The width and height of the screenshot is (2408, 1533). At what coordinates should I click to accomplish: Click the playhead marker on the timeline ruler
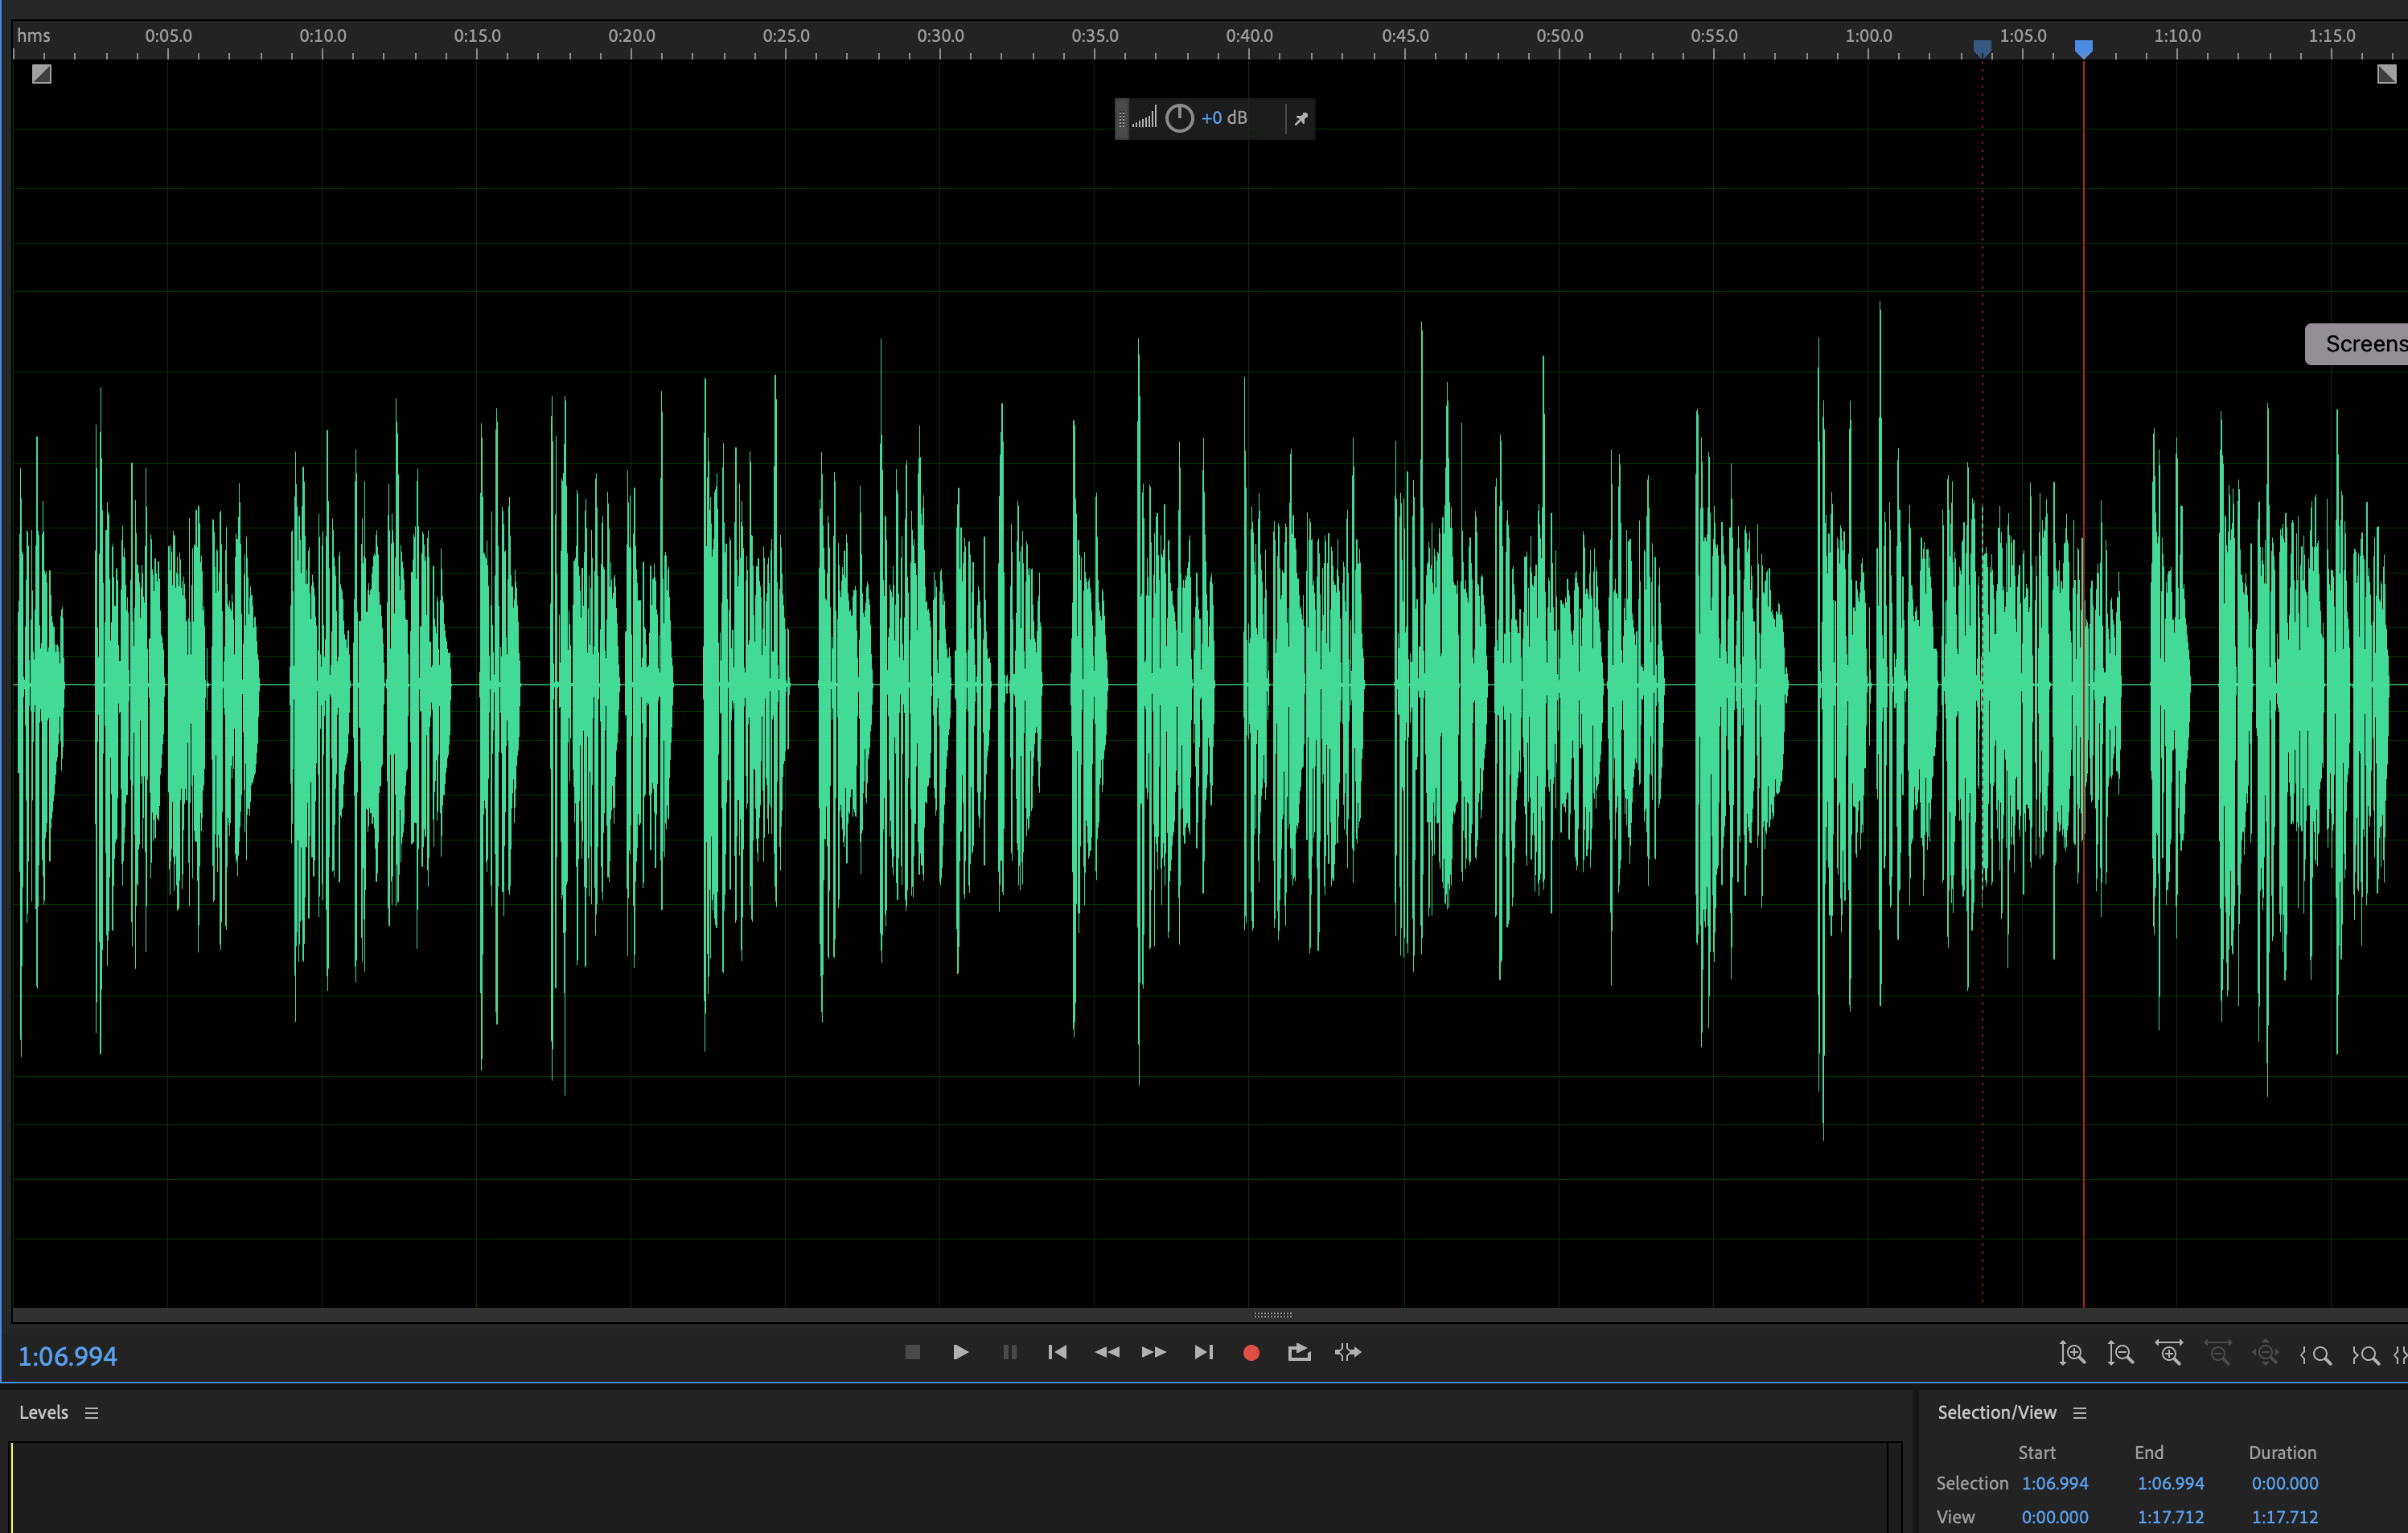point(2083,47)
